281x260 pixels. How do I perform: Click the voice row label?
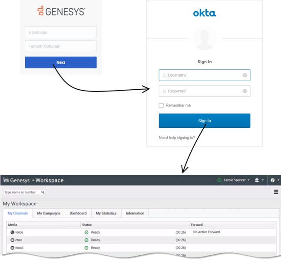(19, 232)
